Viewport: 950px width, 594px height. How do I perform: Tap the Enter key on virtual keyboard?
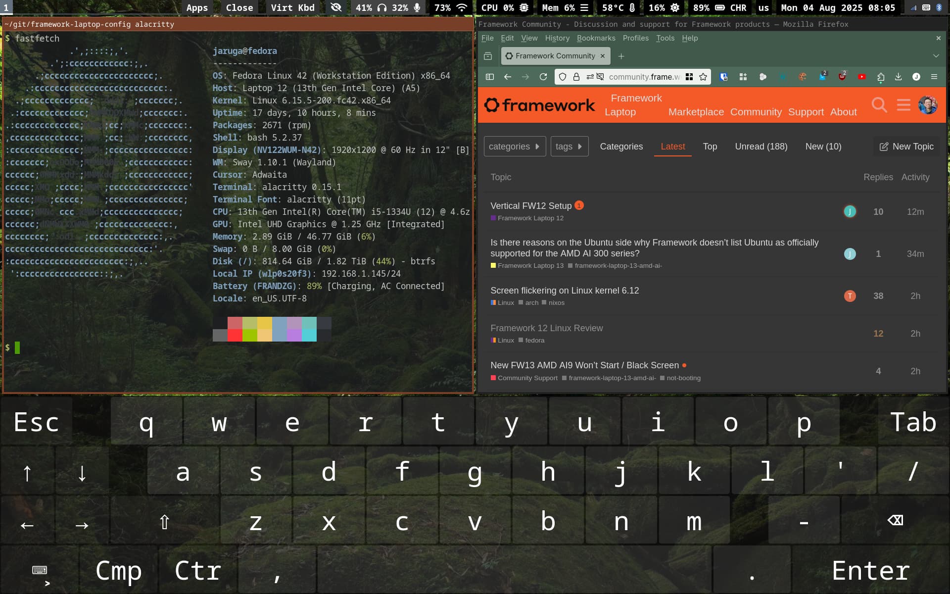(x=870, y=570)
